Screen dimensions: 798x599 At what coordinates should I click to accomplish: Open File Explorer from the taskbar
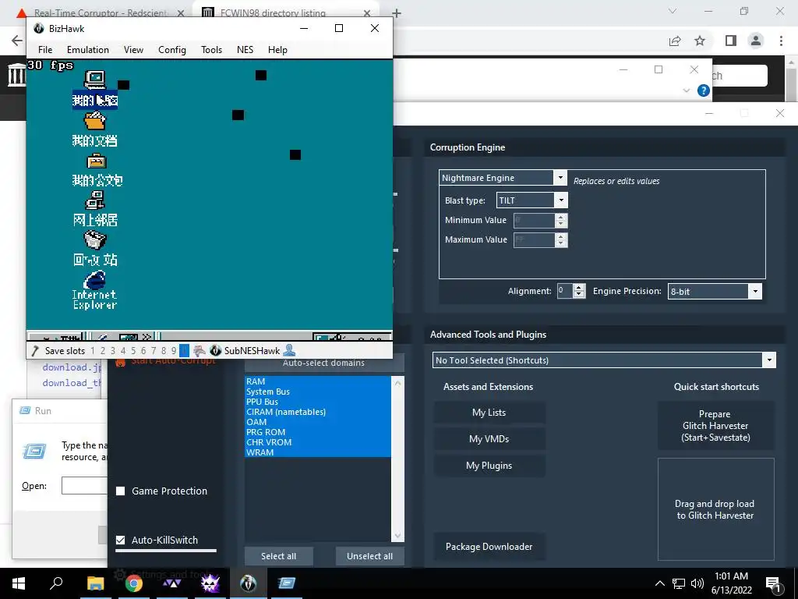pos(95,583)
